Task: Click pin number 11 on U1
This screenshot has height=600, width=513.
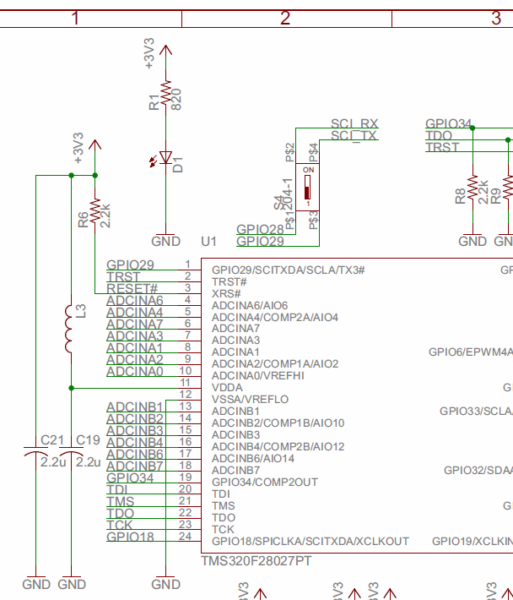Action: click(186, 382)
